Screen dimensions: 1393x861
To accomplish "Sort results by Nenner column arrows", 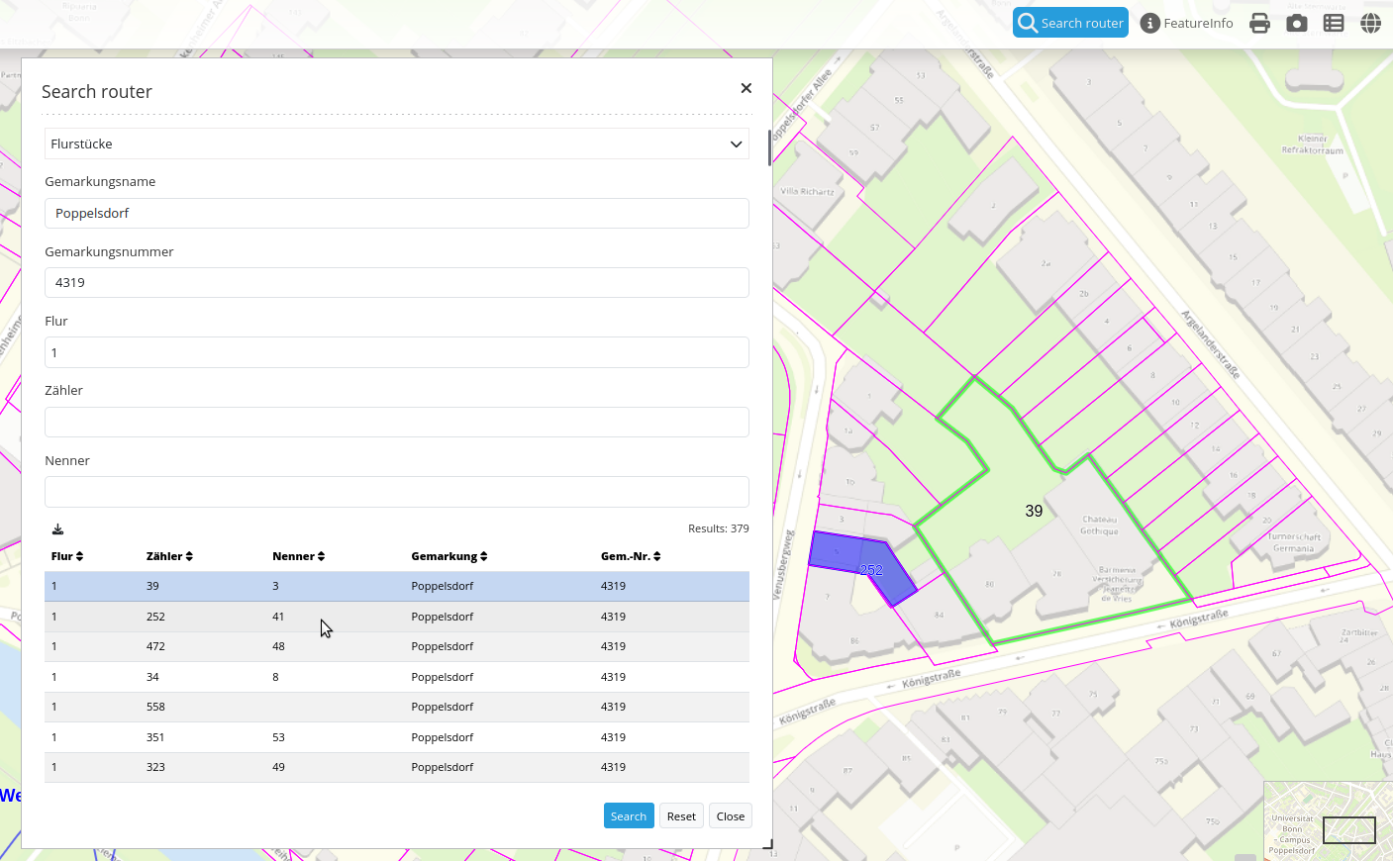I will [321, 556].
